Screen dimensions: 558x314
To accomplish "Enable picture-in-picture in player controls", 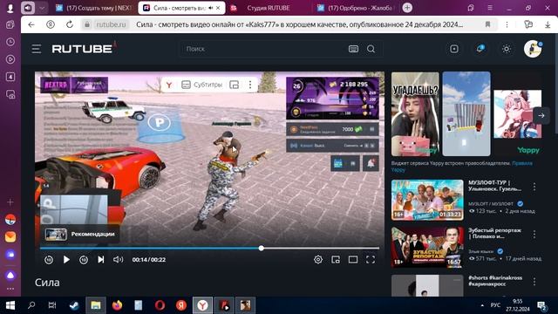I will [336, 260].
